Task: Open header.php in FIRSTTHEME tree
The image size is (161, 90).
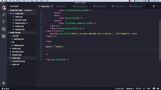Action: tap(22, 55)
